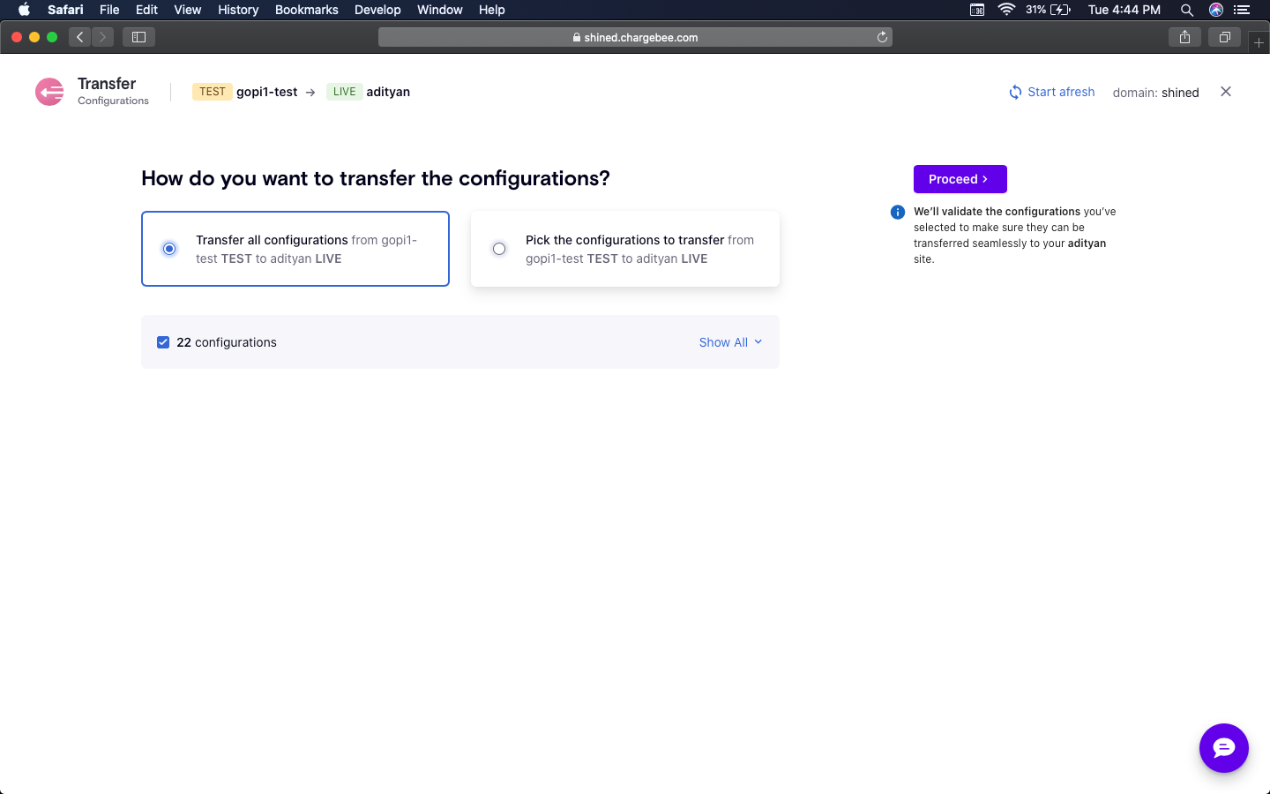The width and height of the screenshot is (1270, 794).
Task: Click the Start afresh refresh icon
Action: 1013,91
